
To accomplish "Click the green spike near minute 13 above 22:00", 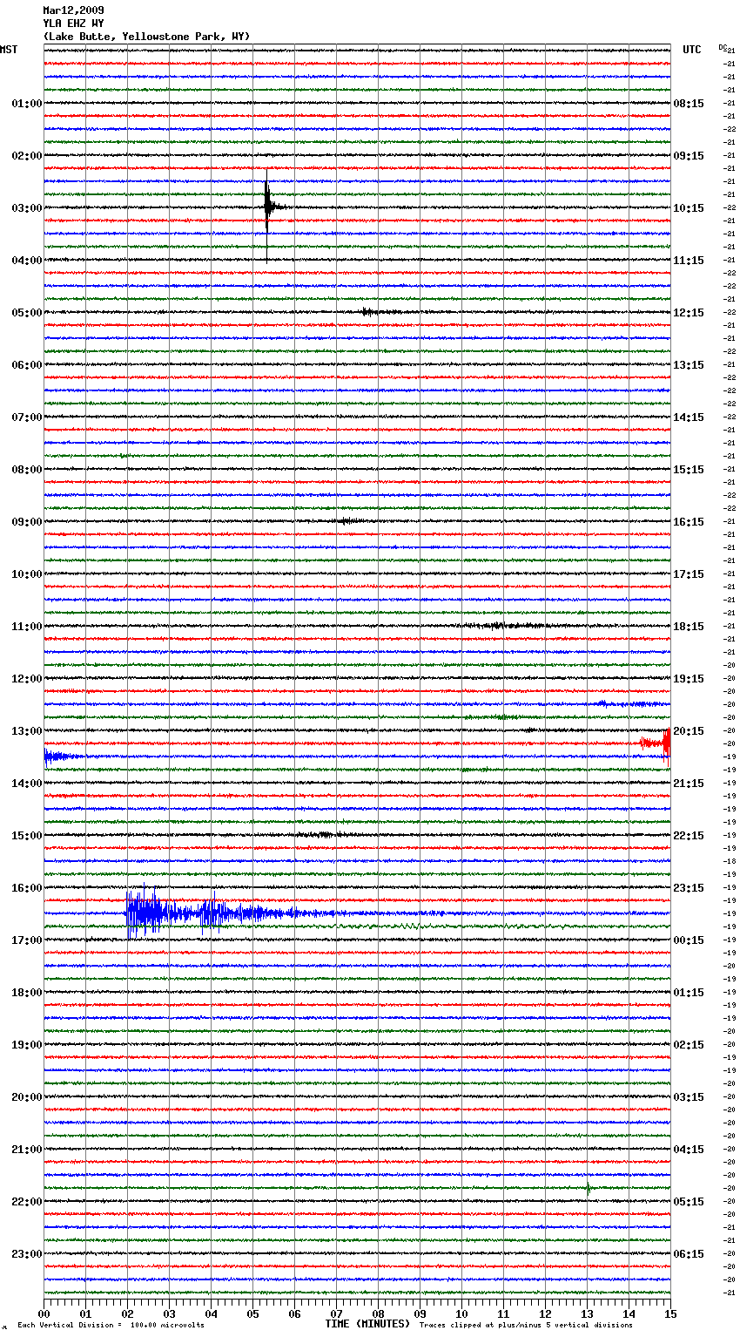I will pos(589,1187).
